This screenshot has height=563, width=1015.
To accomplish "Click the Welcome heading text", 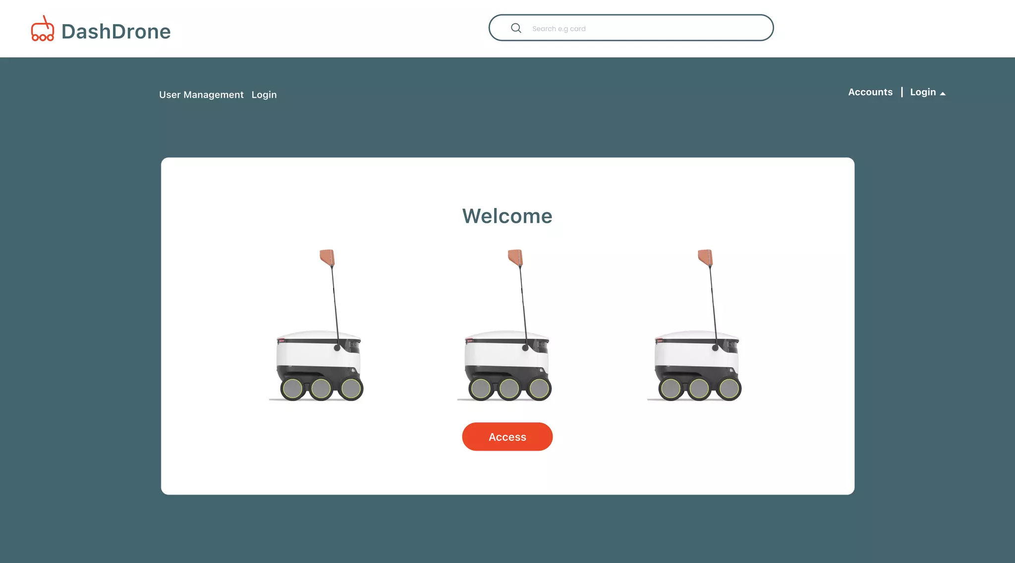I will [x=507, y=216].
